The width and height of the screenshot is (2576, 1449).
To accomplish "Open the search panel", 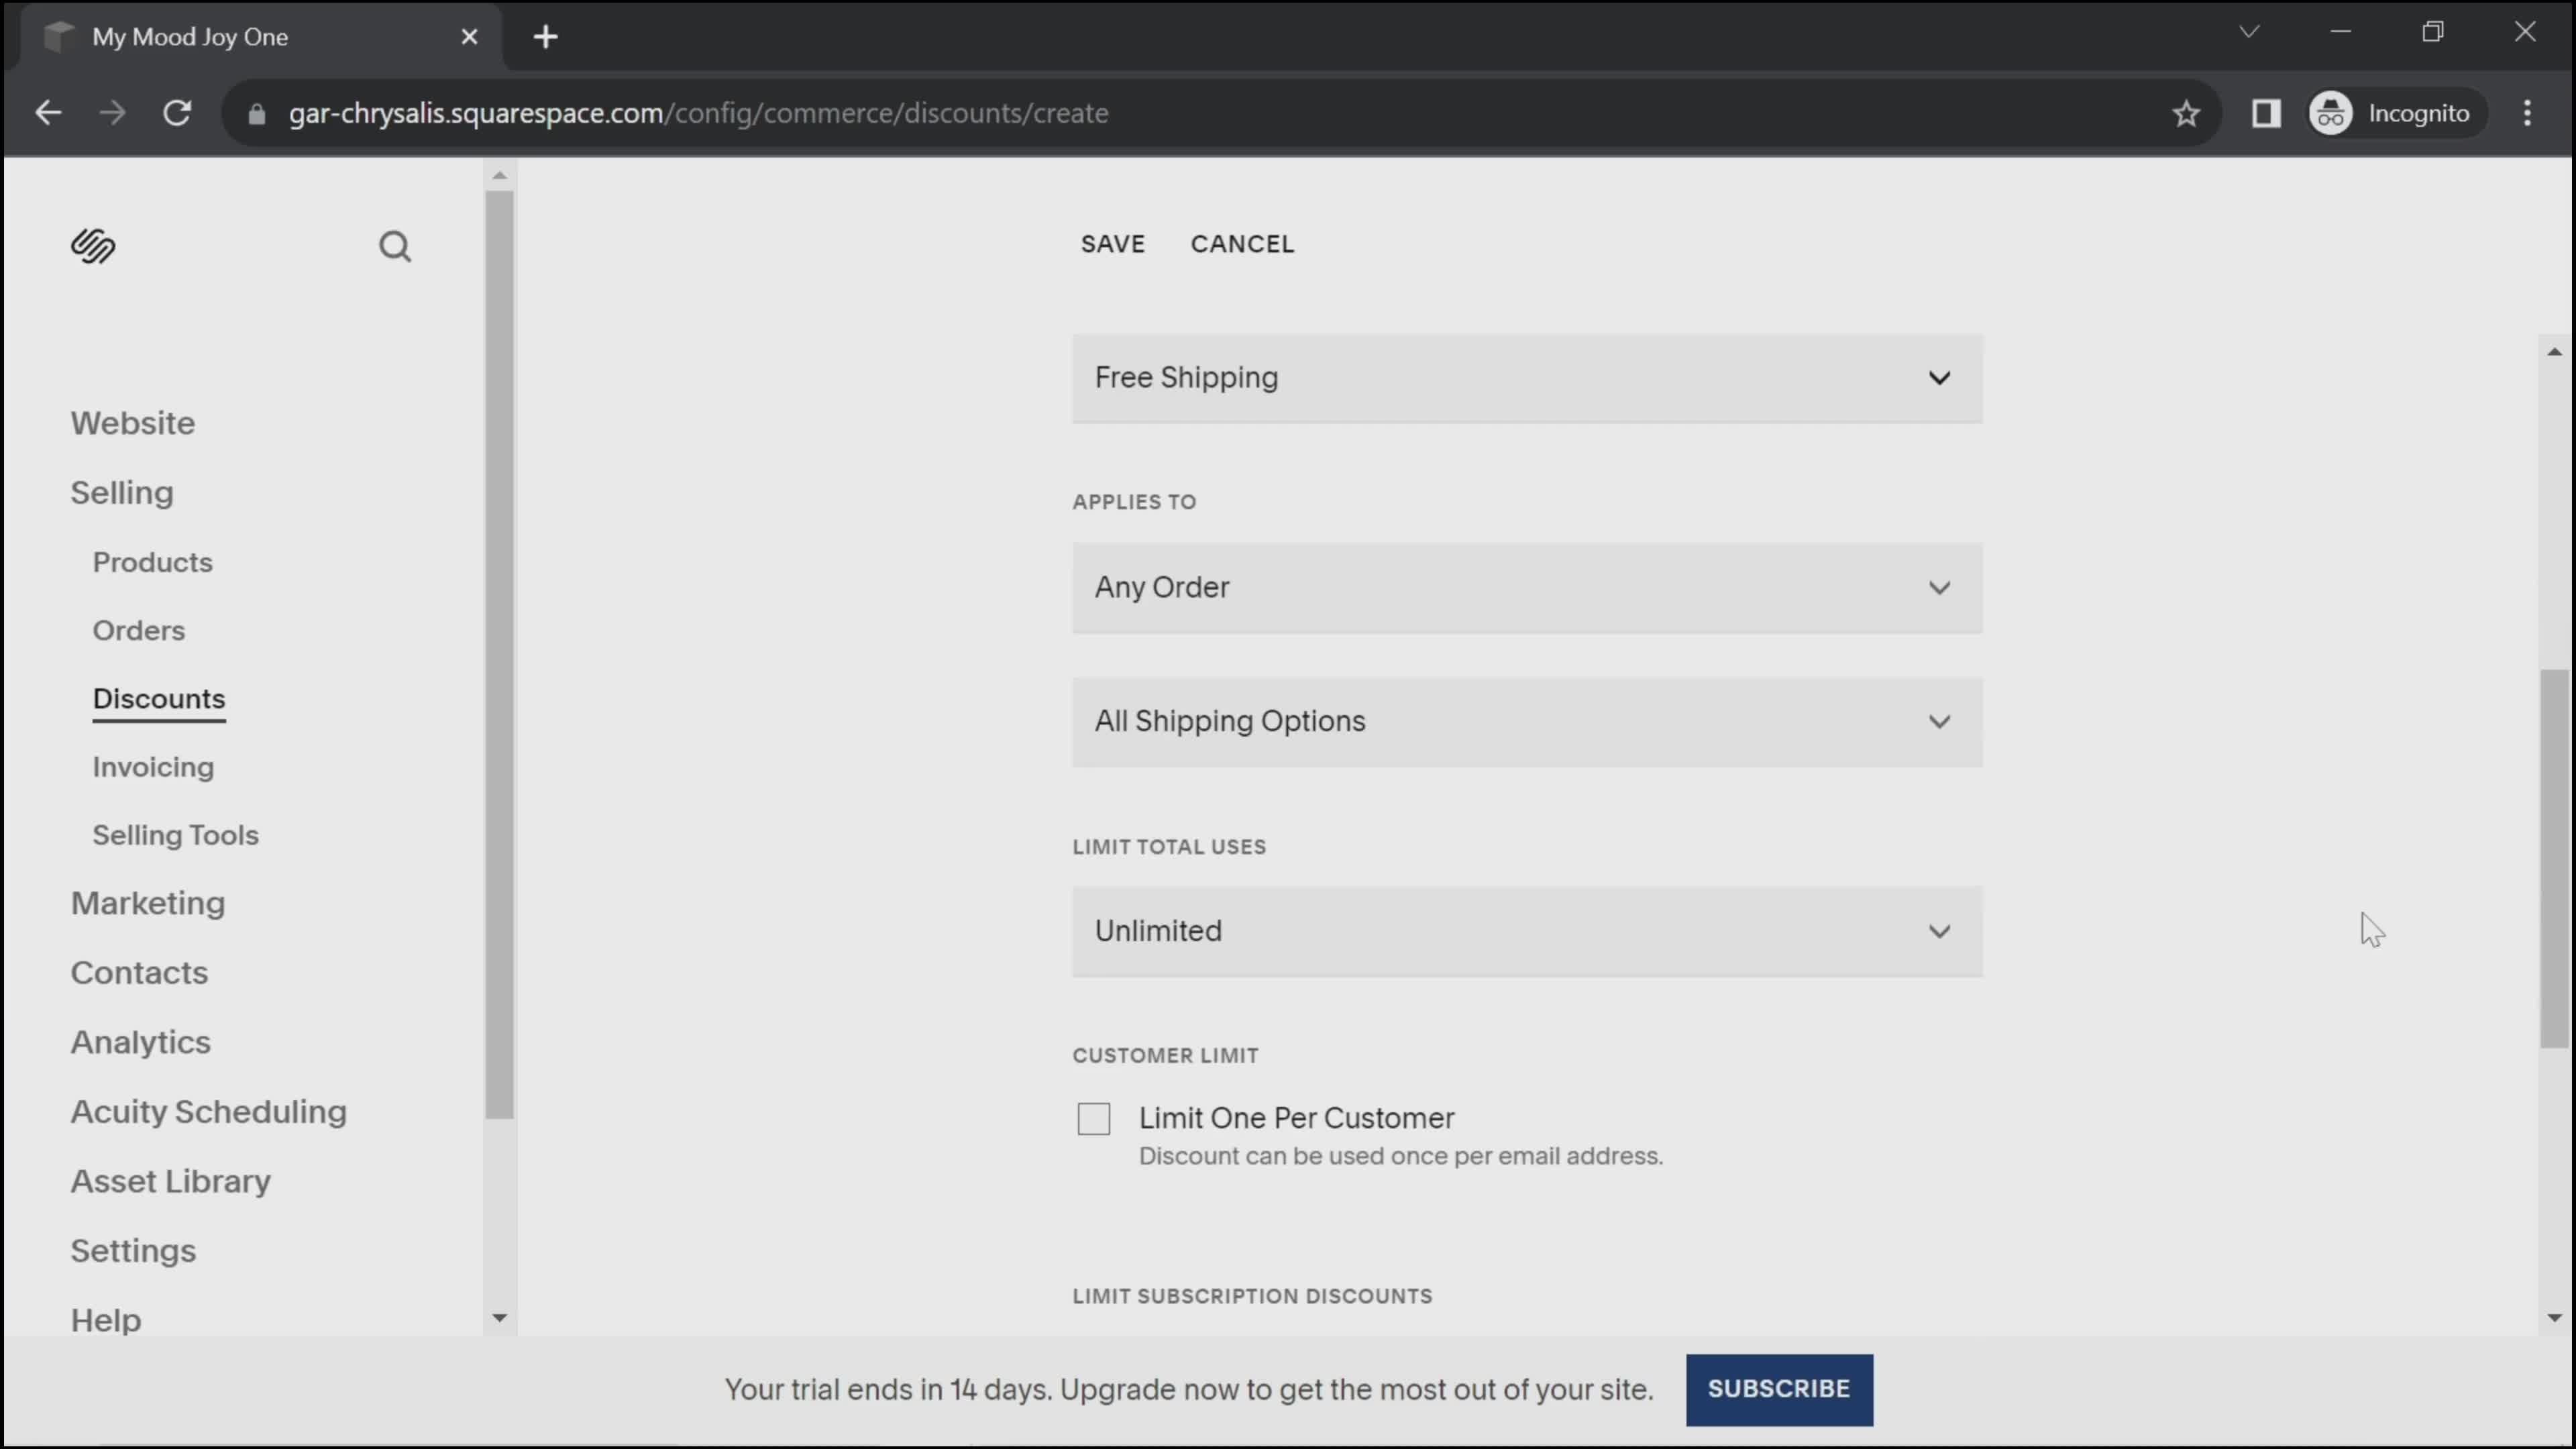I will click(396, 248).
